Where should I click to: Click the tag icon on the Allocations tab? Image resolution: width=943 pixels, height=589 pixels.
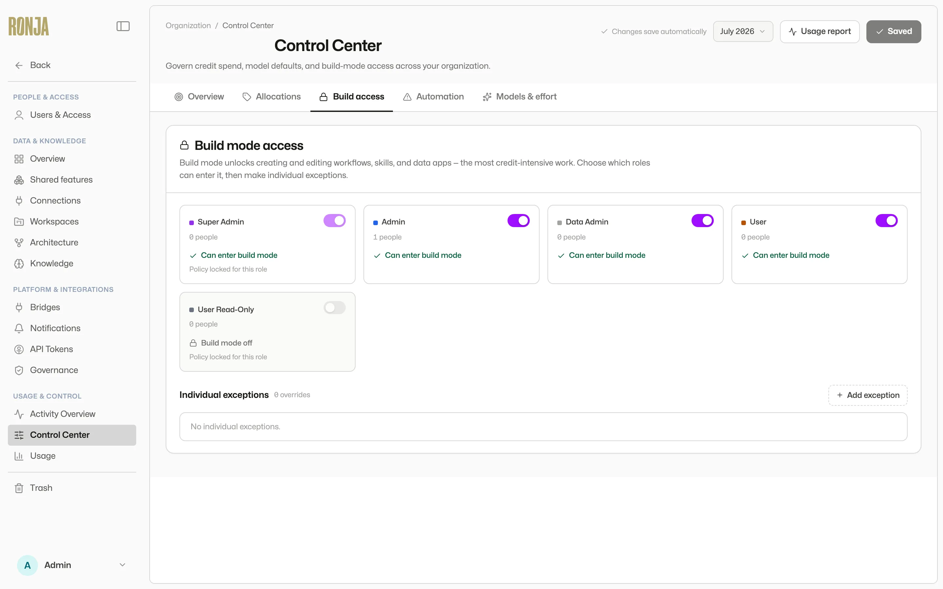(x=247, y=97)
